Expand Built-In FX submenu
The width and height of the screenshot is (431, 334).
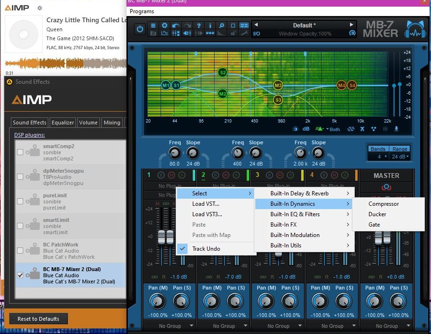point(305,225)
